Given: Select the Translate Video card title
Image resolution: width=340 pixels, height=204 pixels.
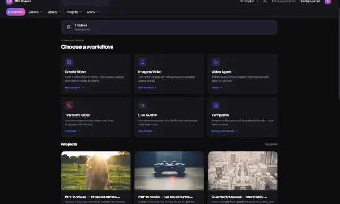Looking at the screenshot, I should (78, 115).
